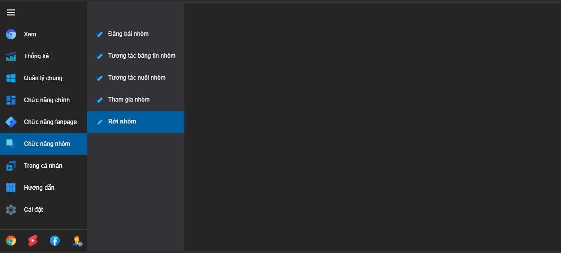Open Chrome icon in bottom bar

pyautogui.click(x=11, y=241)
